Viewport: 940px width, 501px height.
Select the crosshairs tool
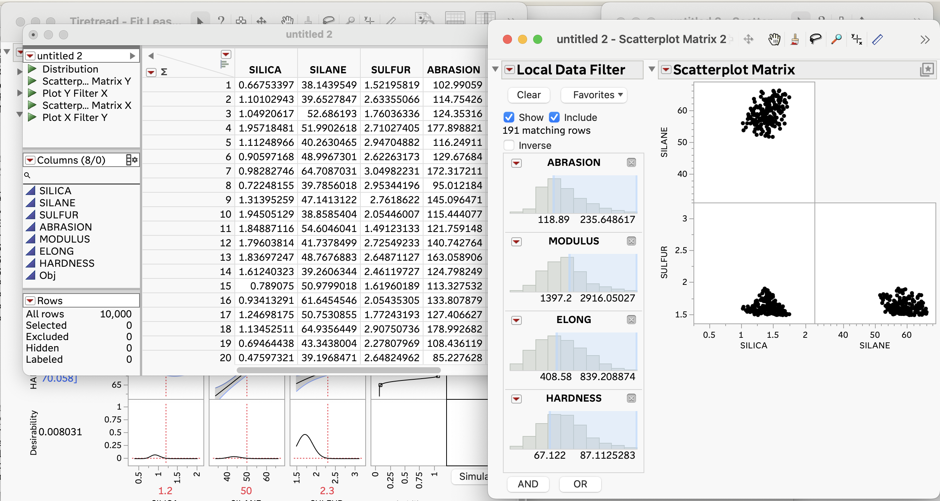(856, 39)
